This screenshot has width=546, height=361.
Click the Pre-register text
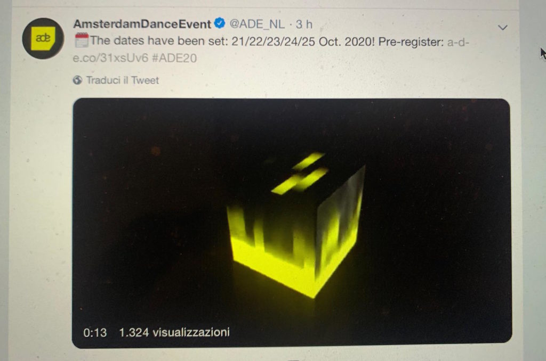[411, 42]
